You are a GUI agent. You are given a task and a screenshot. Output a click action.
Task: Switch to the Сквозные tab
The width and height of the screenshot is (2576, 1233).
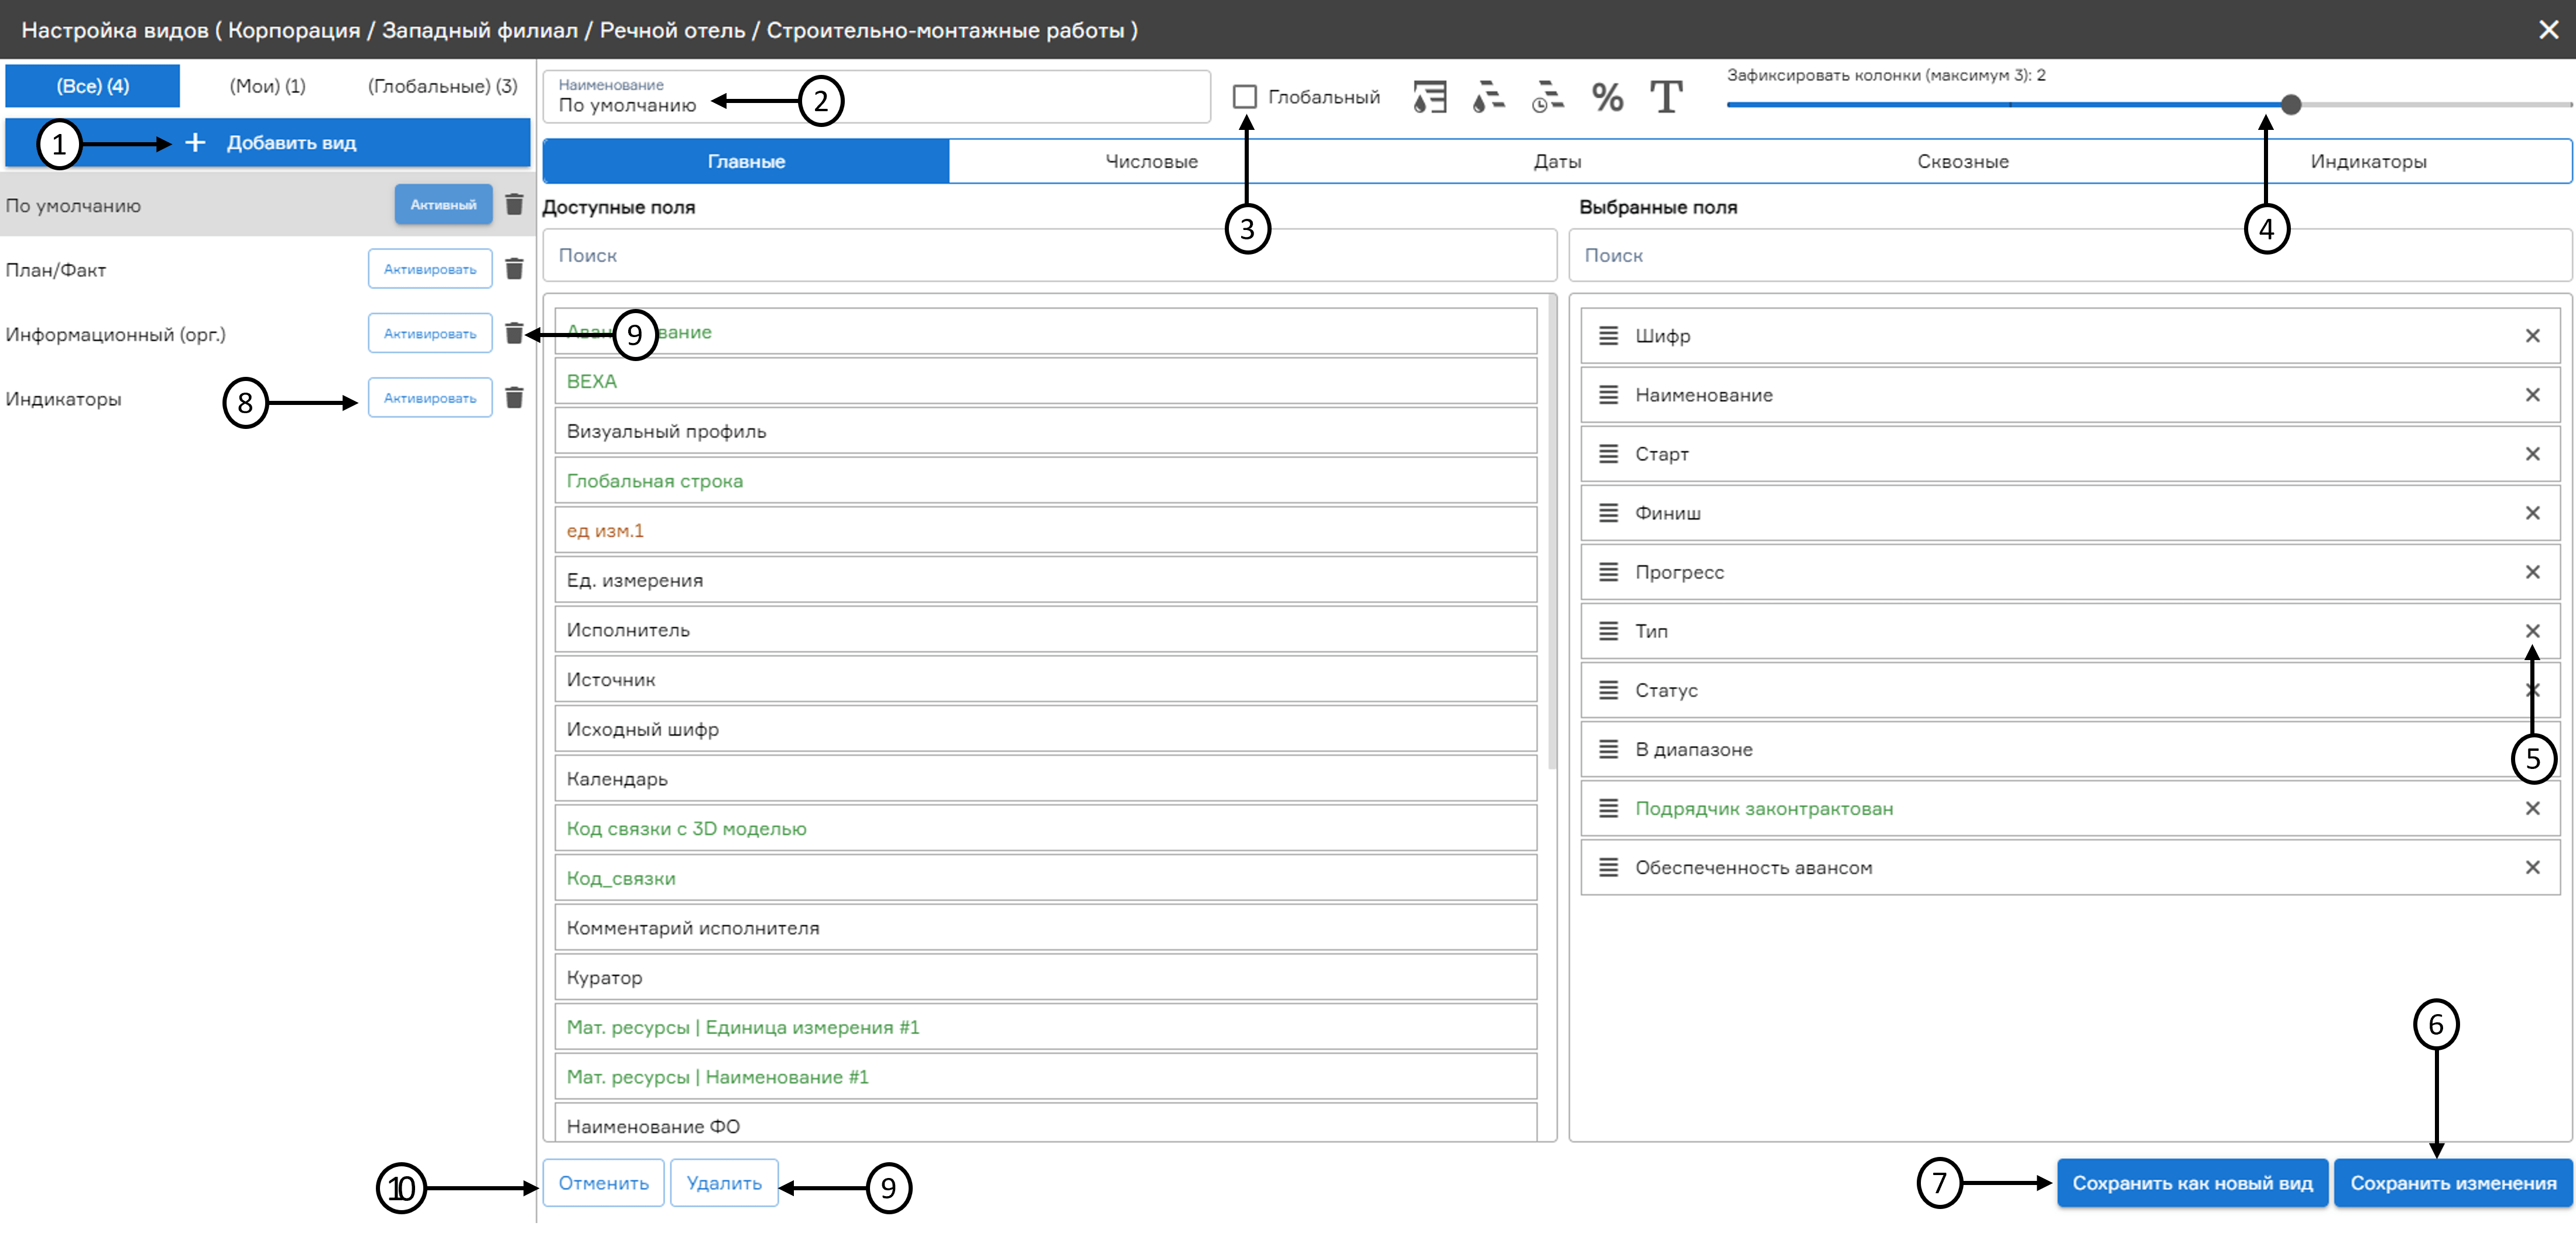1962,161
